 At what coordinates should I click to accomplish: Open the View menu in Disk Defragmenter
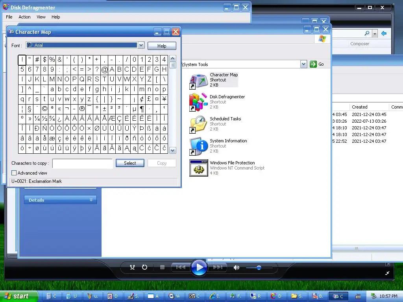(x=41, y=17)
